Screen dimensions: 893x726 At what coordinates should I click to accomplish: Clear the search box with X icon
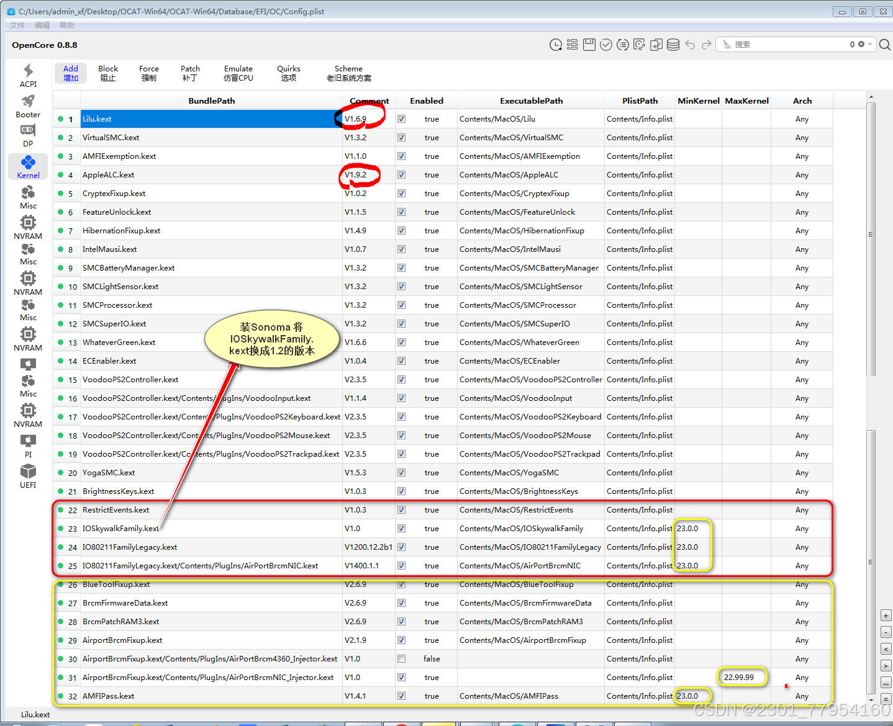(x=861, y=45)
